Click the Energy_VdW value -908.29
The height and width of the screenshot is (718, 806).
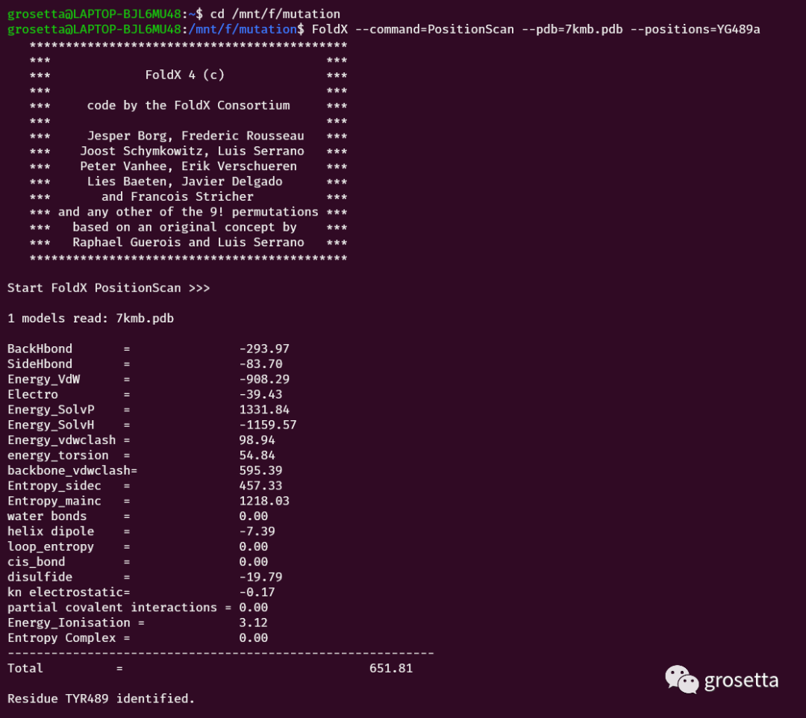point(264,379)
